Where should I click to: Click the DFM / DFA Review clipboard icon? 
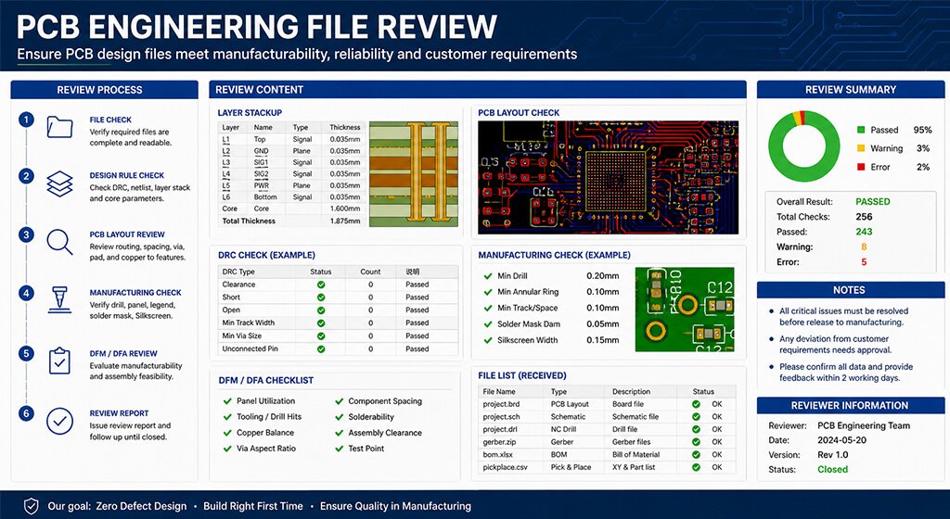[x=59, y=361]
